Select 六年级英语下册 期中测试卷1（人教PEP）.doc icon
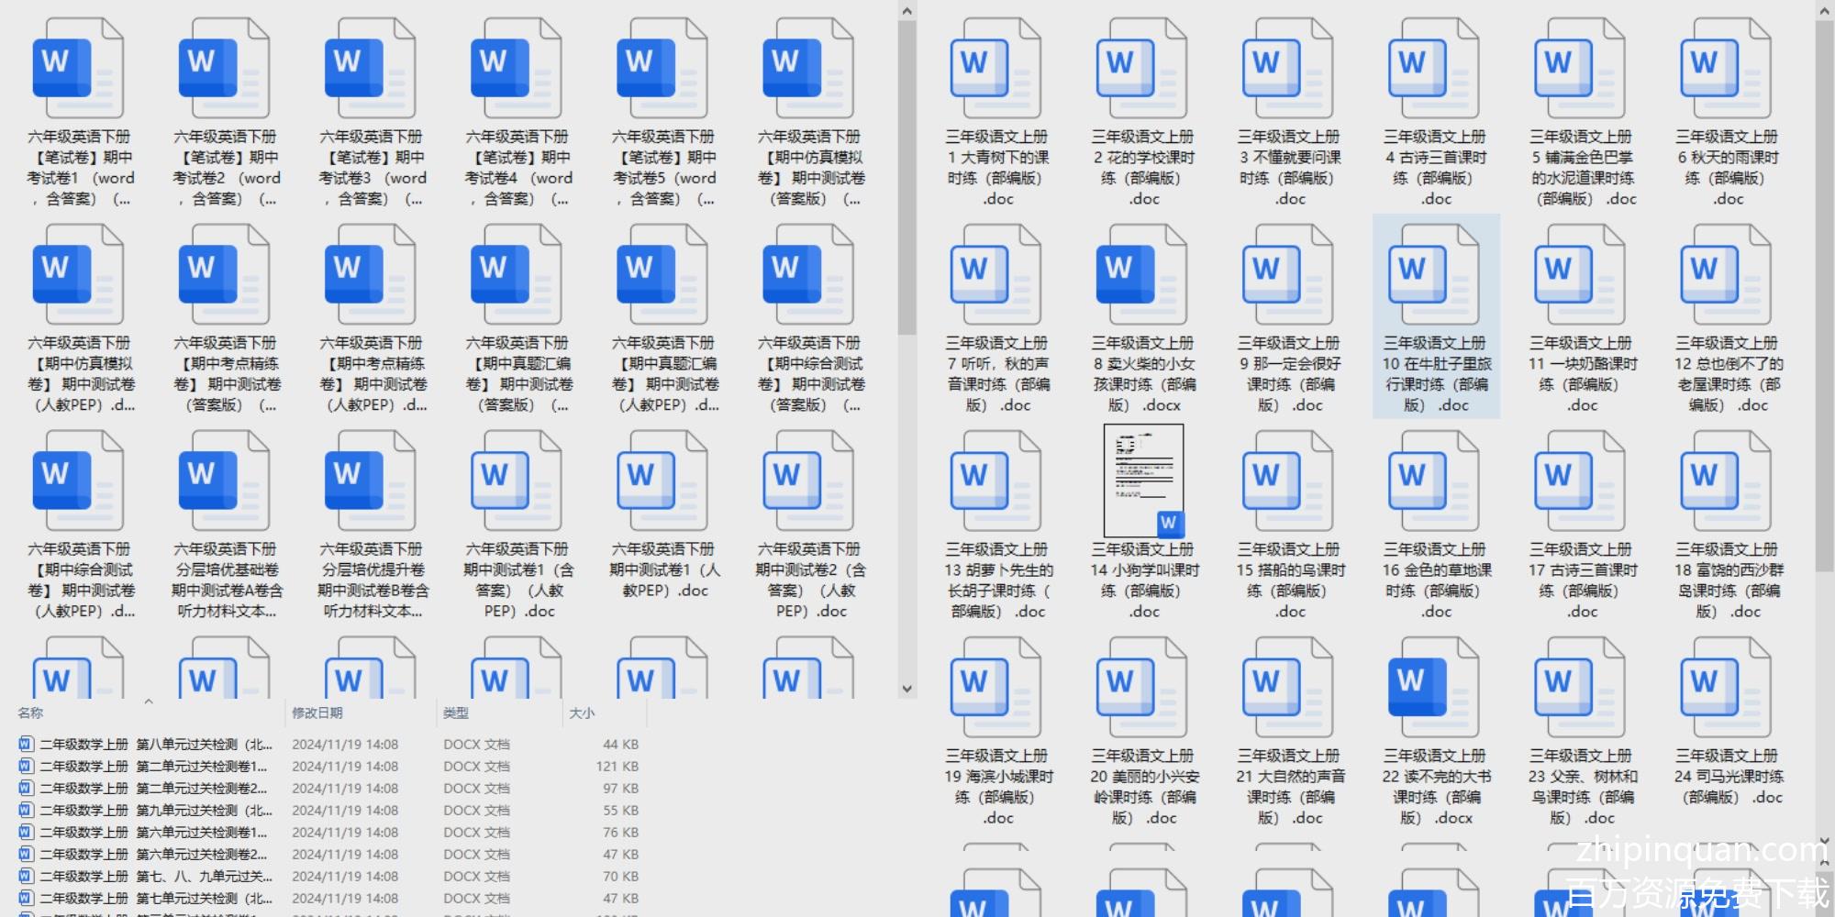Screen dimensions: 1835x917 662,481
